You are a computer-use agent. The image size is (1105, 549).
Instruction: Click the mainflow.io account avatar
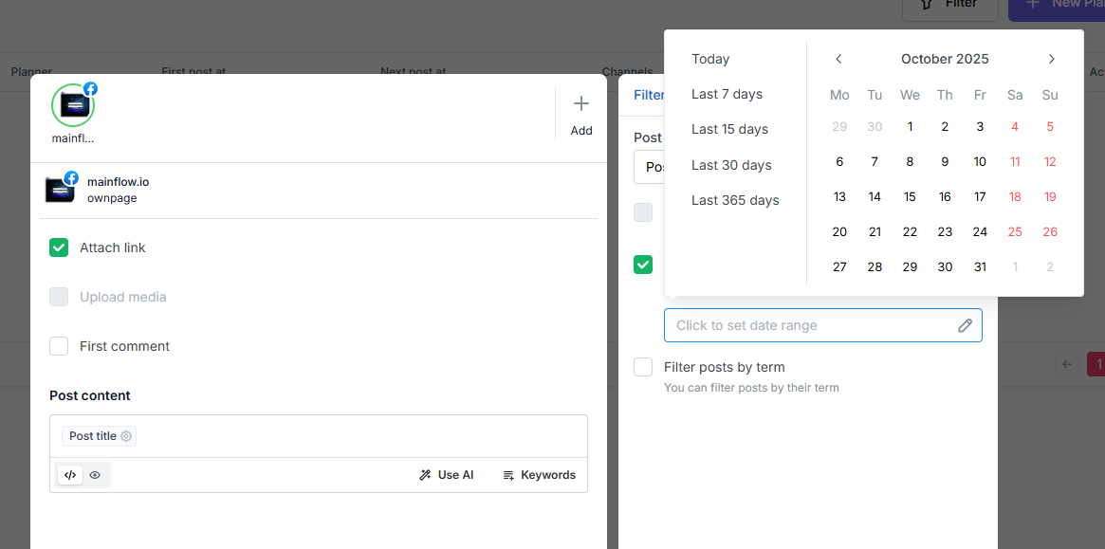coord(73,105)
